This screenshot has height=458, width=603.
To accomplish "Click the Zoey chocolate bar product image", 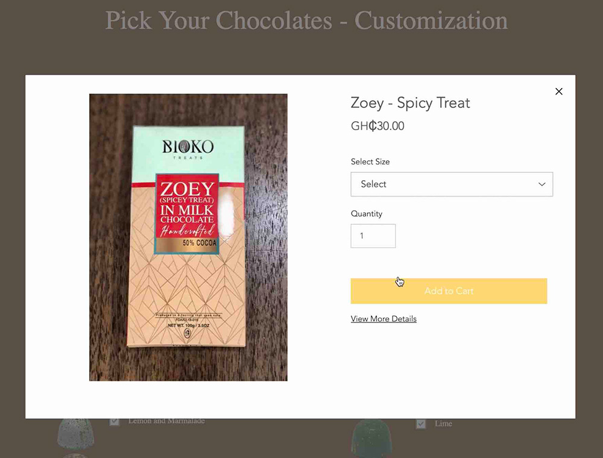I will coord(188,237).
